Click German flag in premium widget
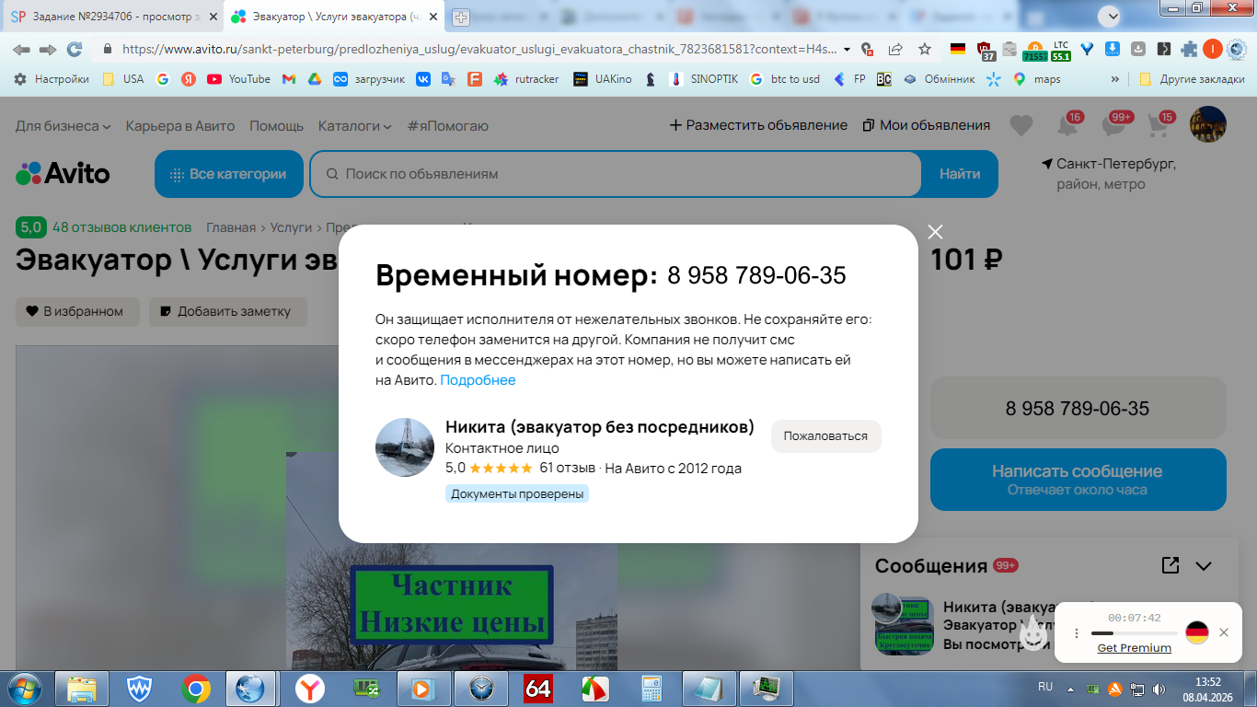The height and width of the screenshot is (707, 1257). [x=1196, y=632]
